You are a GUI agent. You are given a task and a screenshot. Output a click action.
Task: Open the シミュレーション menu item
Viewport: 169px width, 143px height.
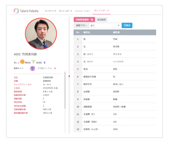(x=82, y=11)
